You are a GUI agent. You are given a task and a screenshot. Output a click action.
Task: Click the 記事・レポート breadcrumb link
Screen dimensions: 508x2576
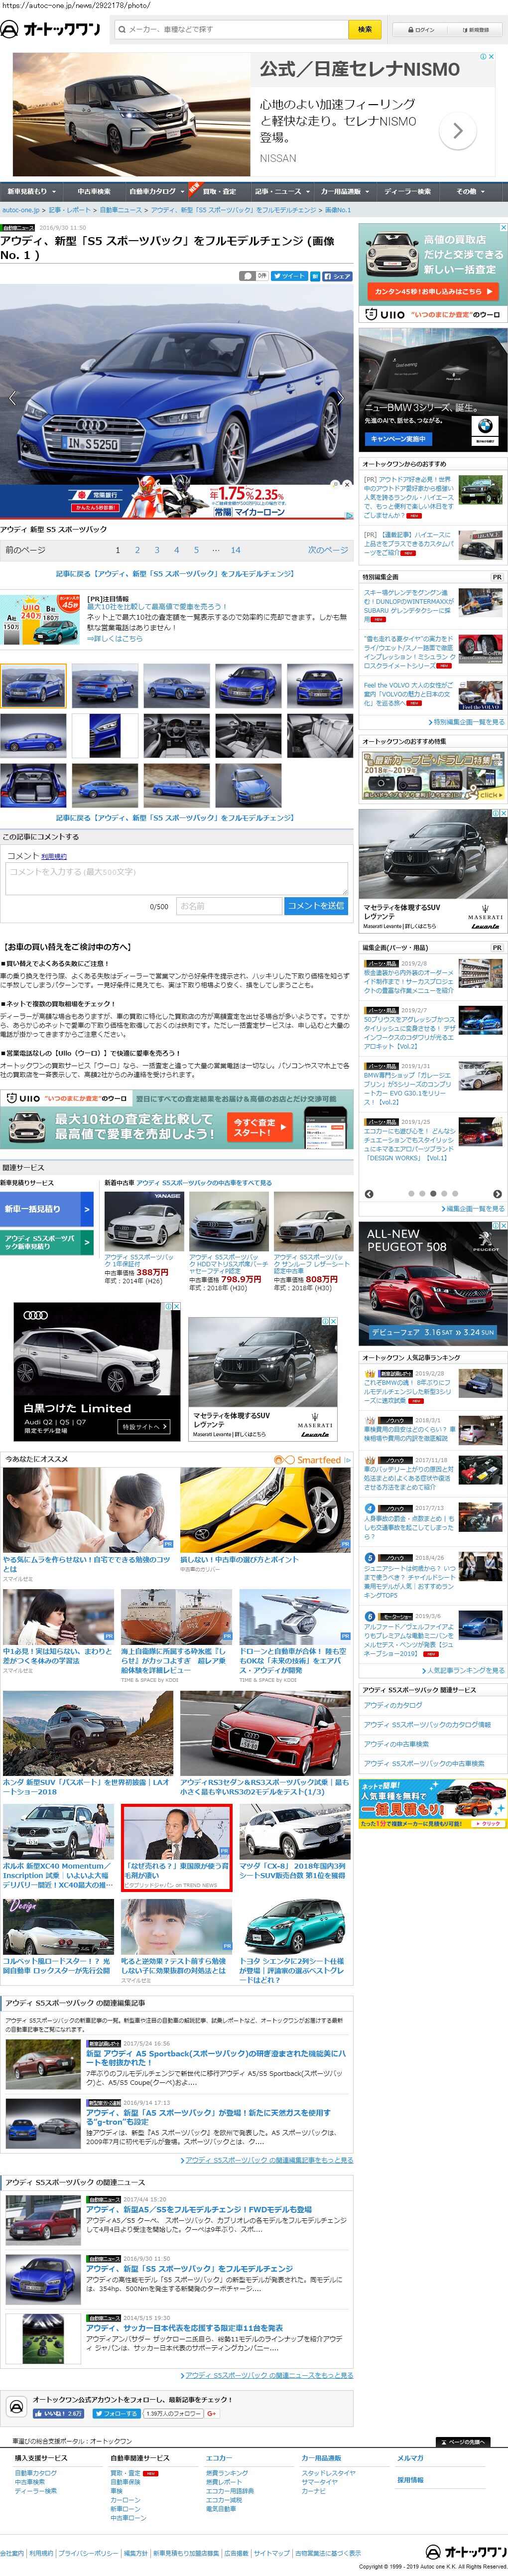[70, 210]
